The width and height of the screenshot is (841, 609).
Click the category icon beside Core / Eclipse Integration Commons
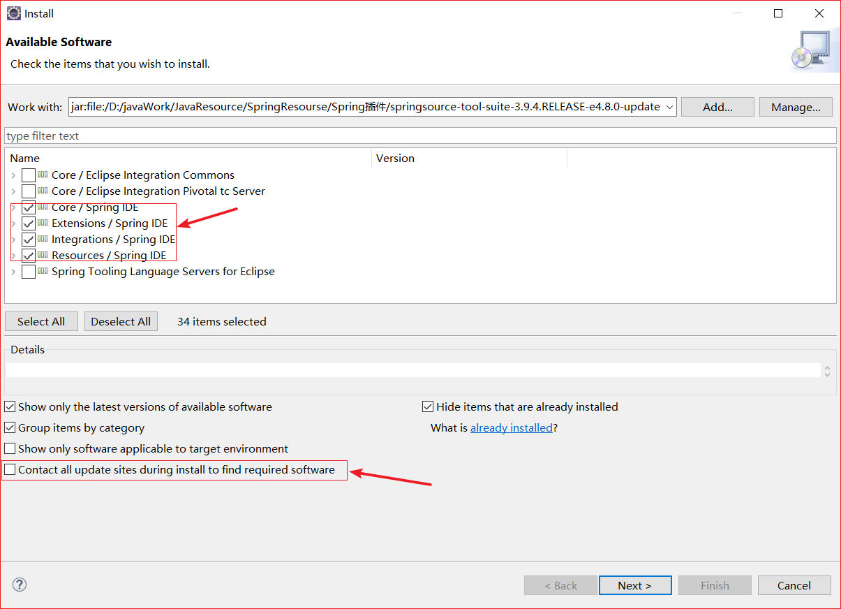[43, 175]
